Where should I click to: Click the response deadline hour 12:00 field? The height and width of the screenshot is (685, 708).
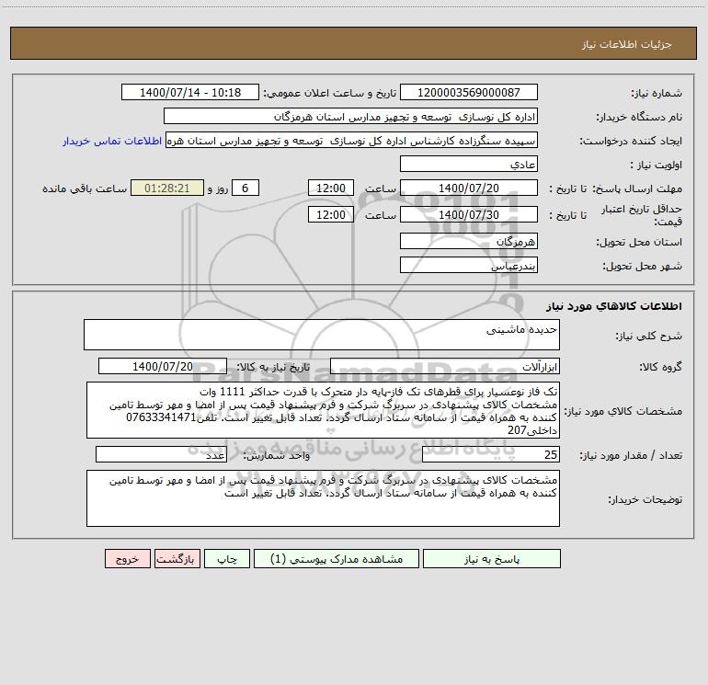[x=330, y=188]
